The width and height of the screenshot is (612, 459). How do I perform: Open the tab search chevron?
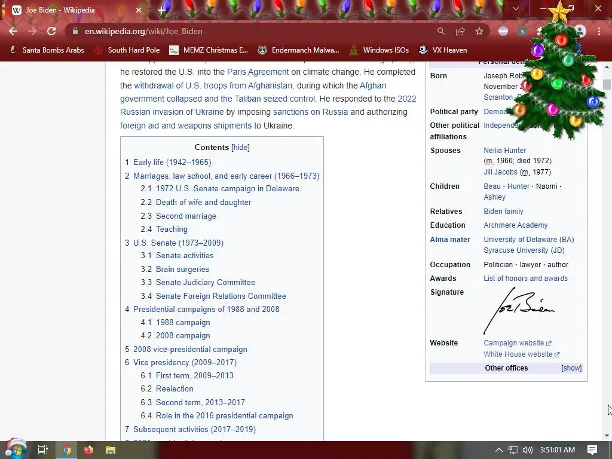516,8
